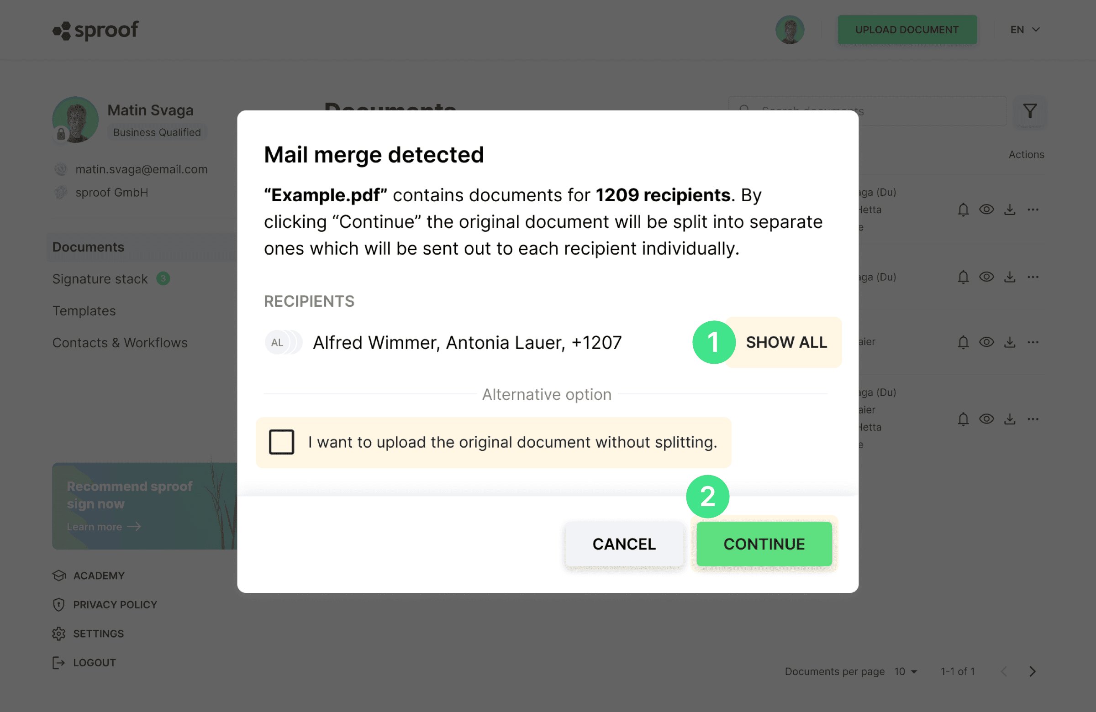Open more options for second document row
The width and height of the screenshot is (1096, 712).
[1033, 277]
